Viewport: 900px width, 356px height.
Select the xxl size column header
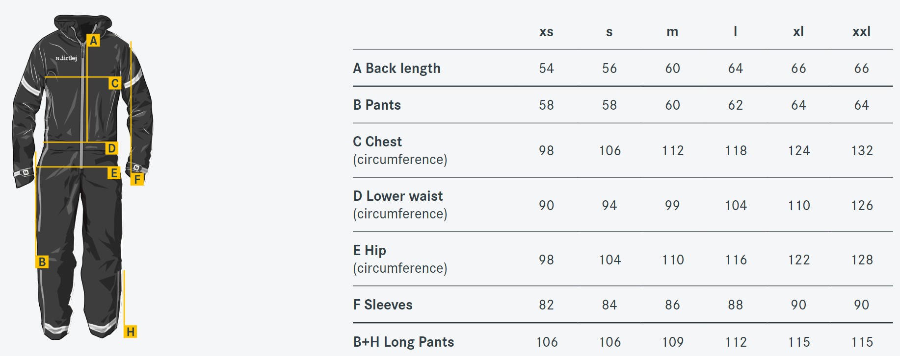[x=861, y=32]
